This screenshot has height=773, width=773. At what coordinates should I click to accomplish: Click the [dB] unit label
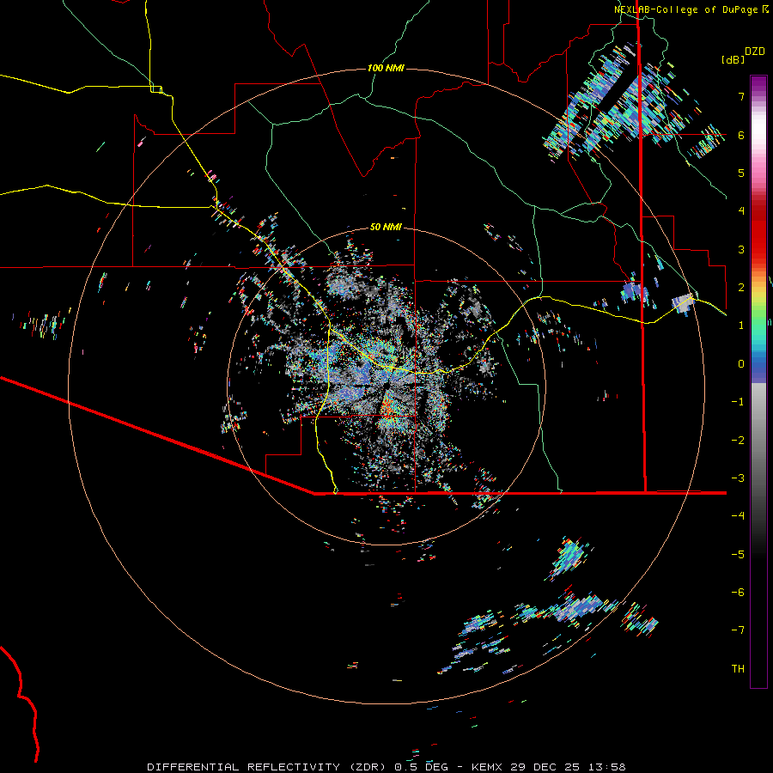(x=733, y=59)
